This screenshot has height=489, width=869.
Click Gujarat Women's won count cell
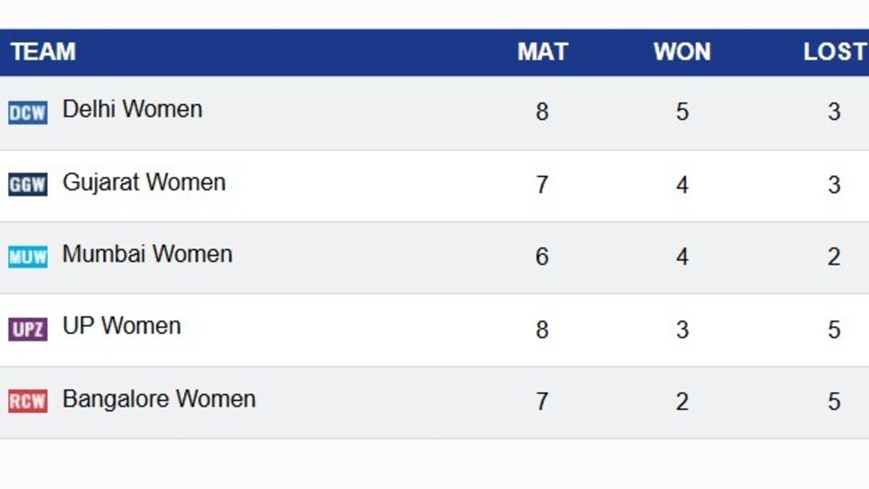682,185
